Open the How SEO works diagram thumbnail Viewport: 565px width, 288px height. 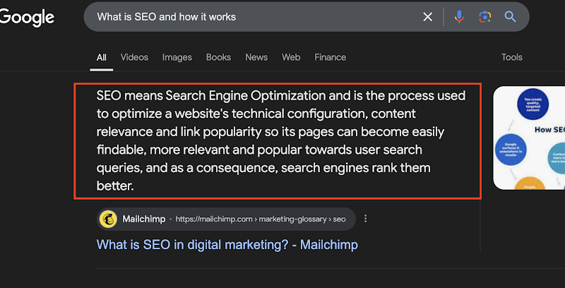[529, 138]
